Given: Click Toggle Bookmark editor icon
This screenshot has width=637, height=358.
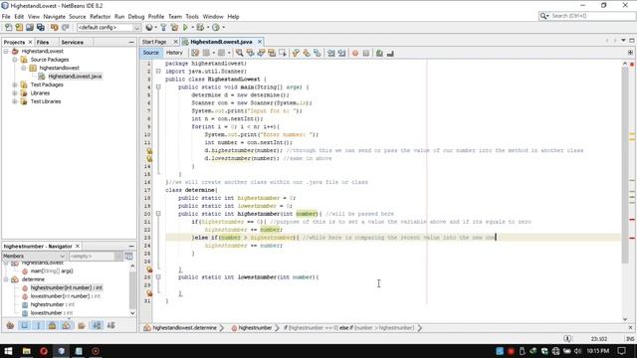Looking at the screenshot, I should [317, 53].
